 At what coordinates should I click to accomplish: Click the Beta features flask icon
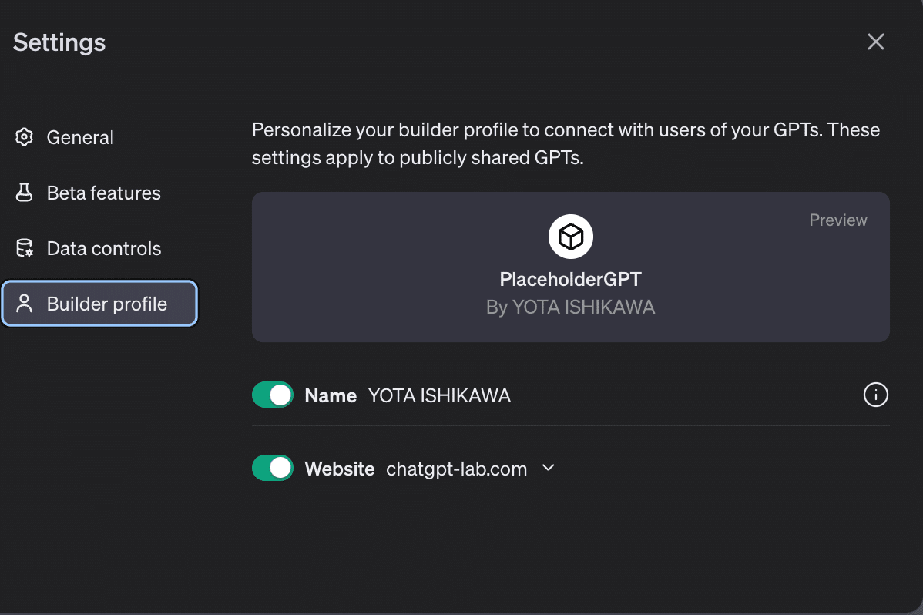(25, 193)
